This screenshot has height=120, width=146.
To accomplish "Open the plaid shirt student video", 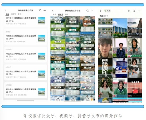I will point(120,48).
